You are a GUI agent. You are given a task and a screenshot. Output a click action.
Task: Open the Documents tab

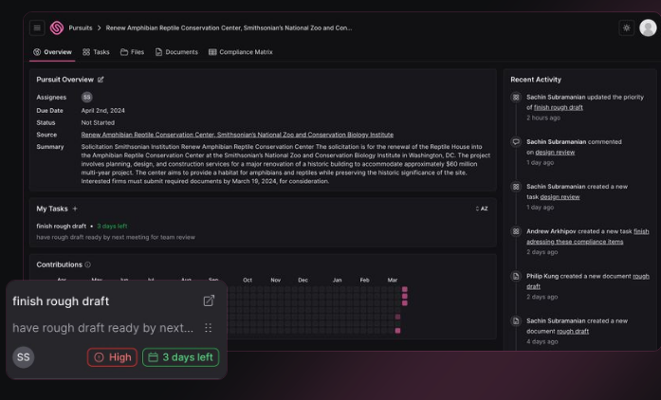click(176, 52)
